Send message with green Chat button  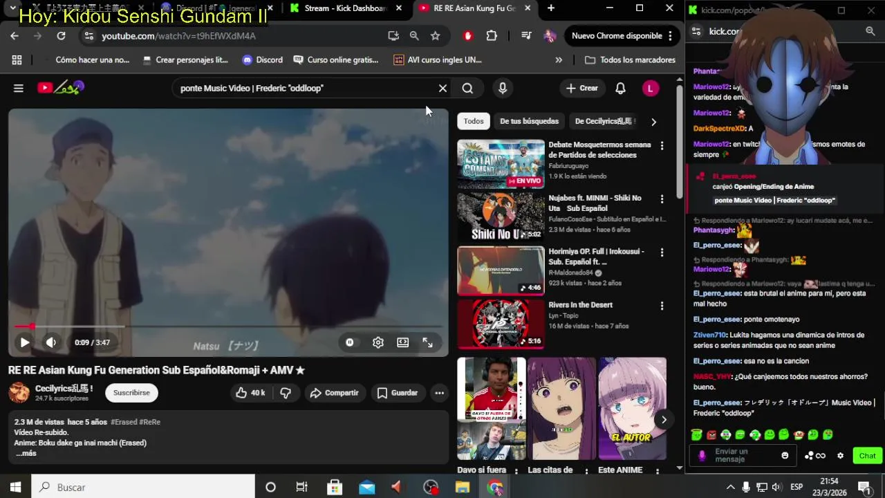[867, 456]
